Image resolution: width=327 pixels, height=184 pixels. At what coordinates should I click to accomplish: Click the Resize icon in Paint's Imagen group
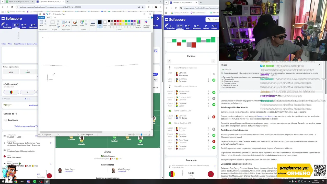click(58, 24)
